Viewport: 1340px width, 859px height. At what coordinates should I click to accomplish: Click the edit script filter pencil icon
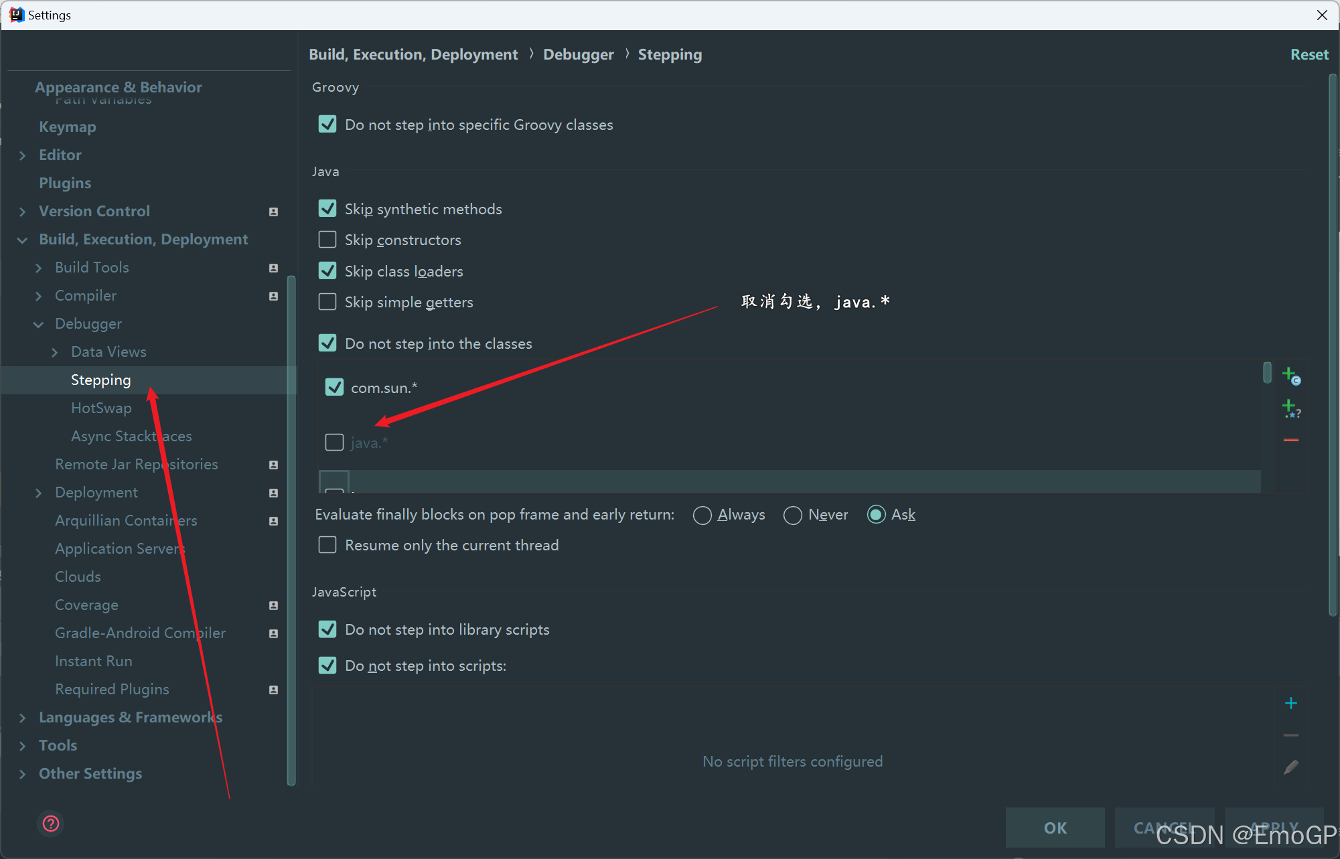point(1291,767)
